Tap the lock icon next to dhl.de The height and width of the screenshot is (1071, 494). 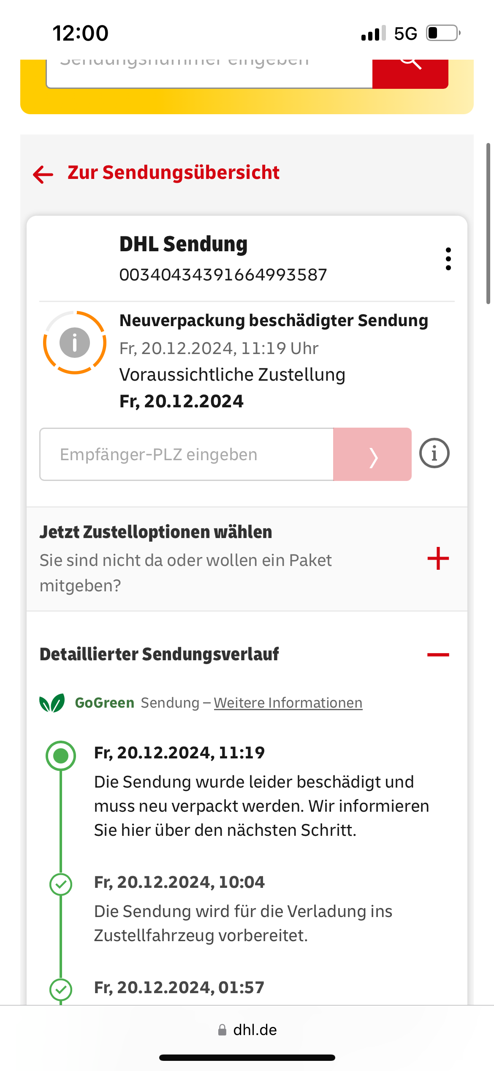point(222,1030)
